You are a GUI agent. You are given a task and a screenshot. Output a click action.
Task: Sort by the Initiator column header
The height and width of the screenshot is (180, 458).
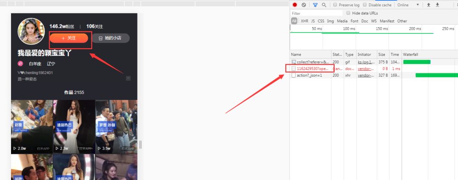pyautogui.click(x=366, y=55)
